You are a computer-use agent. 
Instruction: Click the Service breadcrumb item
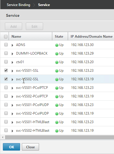coord(44,5)
